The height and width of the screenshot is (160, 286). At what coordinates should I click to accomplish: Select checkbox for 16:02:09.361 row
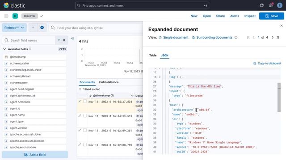click(x=85, y=130)
